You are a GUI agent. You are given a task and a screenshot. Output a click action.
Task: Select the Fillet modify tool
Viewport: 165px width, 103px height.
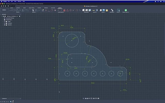click(30, 10)
